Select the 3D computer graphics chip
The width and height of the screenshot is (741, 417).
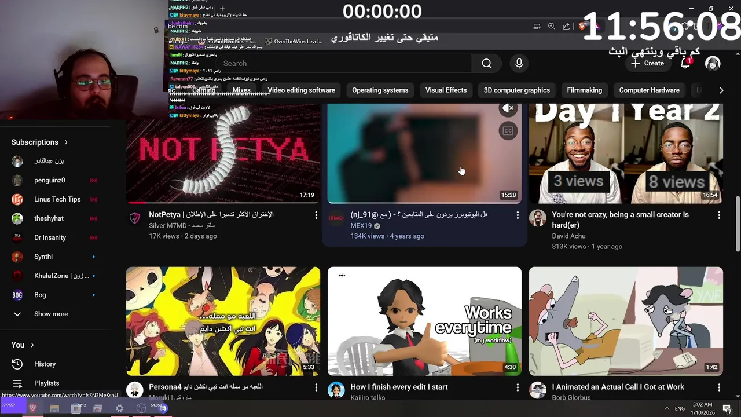517,90
